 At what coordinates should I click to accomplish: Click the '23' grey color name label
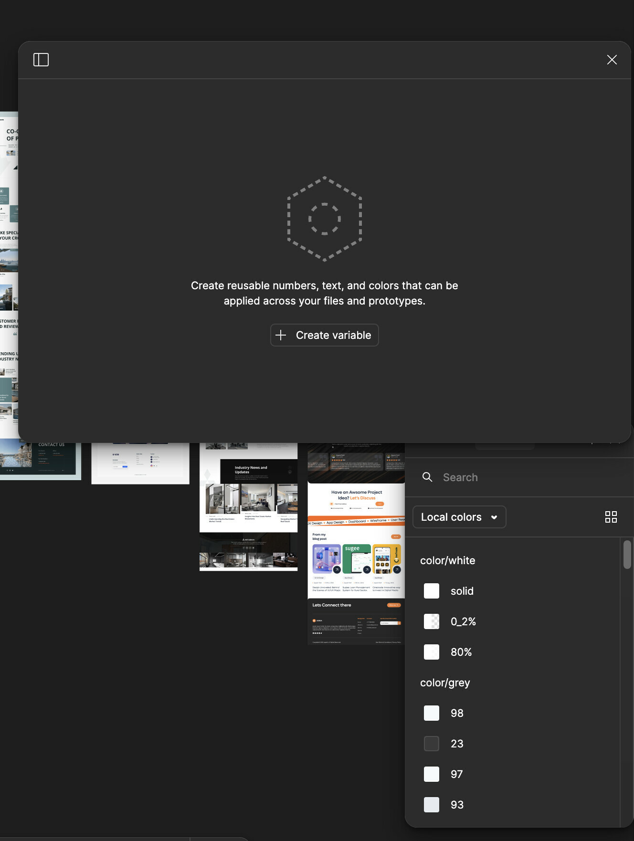pos(457,744)
